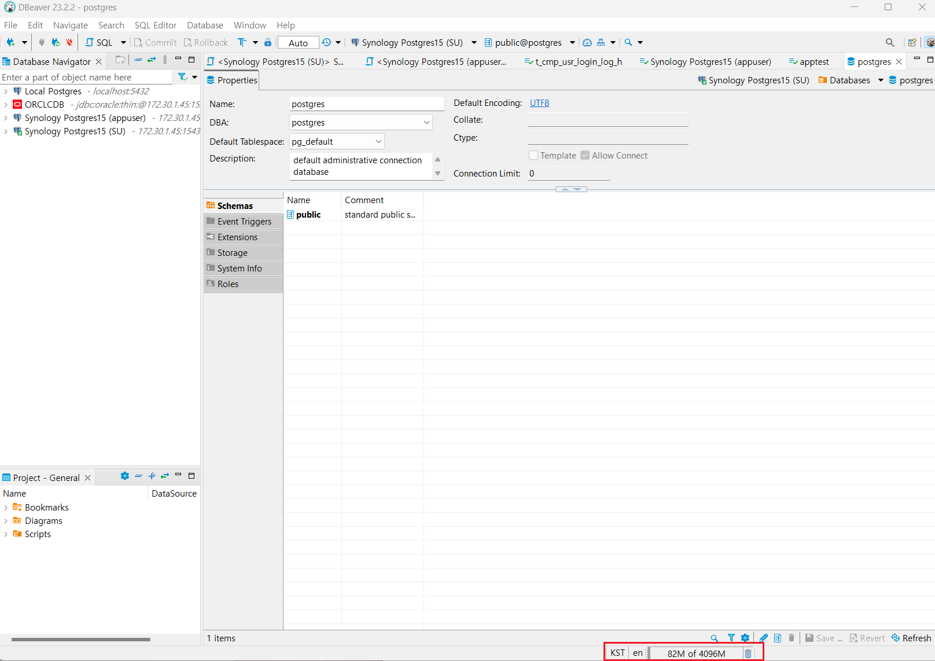
Task: Click the Save button
Action: click(824, 638)
